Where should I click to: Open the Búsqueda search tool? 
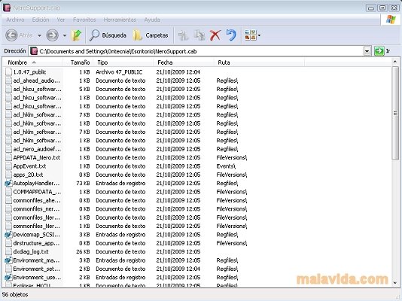point(108,35)
